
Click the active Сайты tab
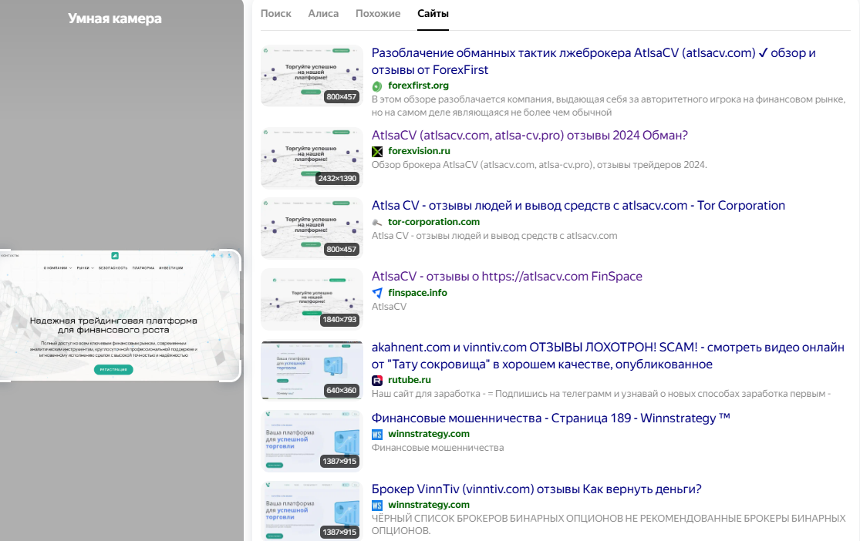[433, 14]
